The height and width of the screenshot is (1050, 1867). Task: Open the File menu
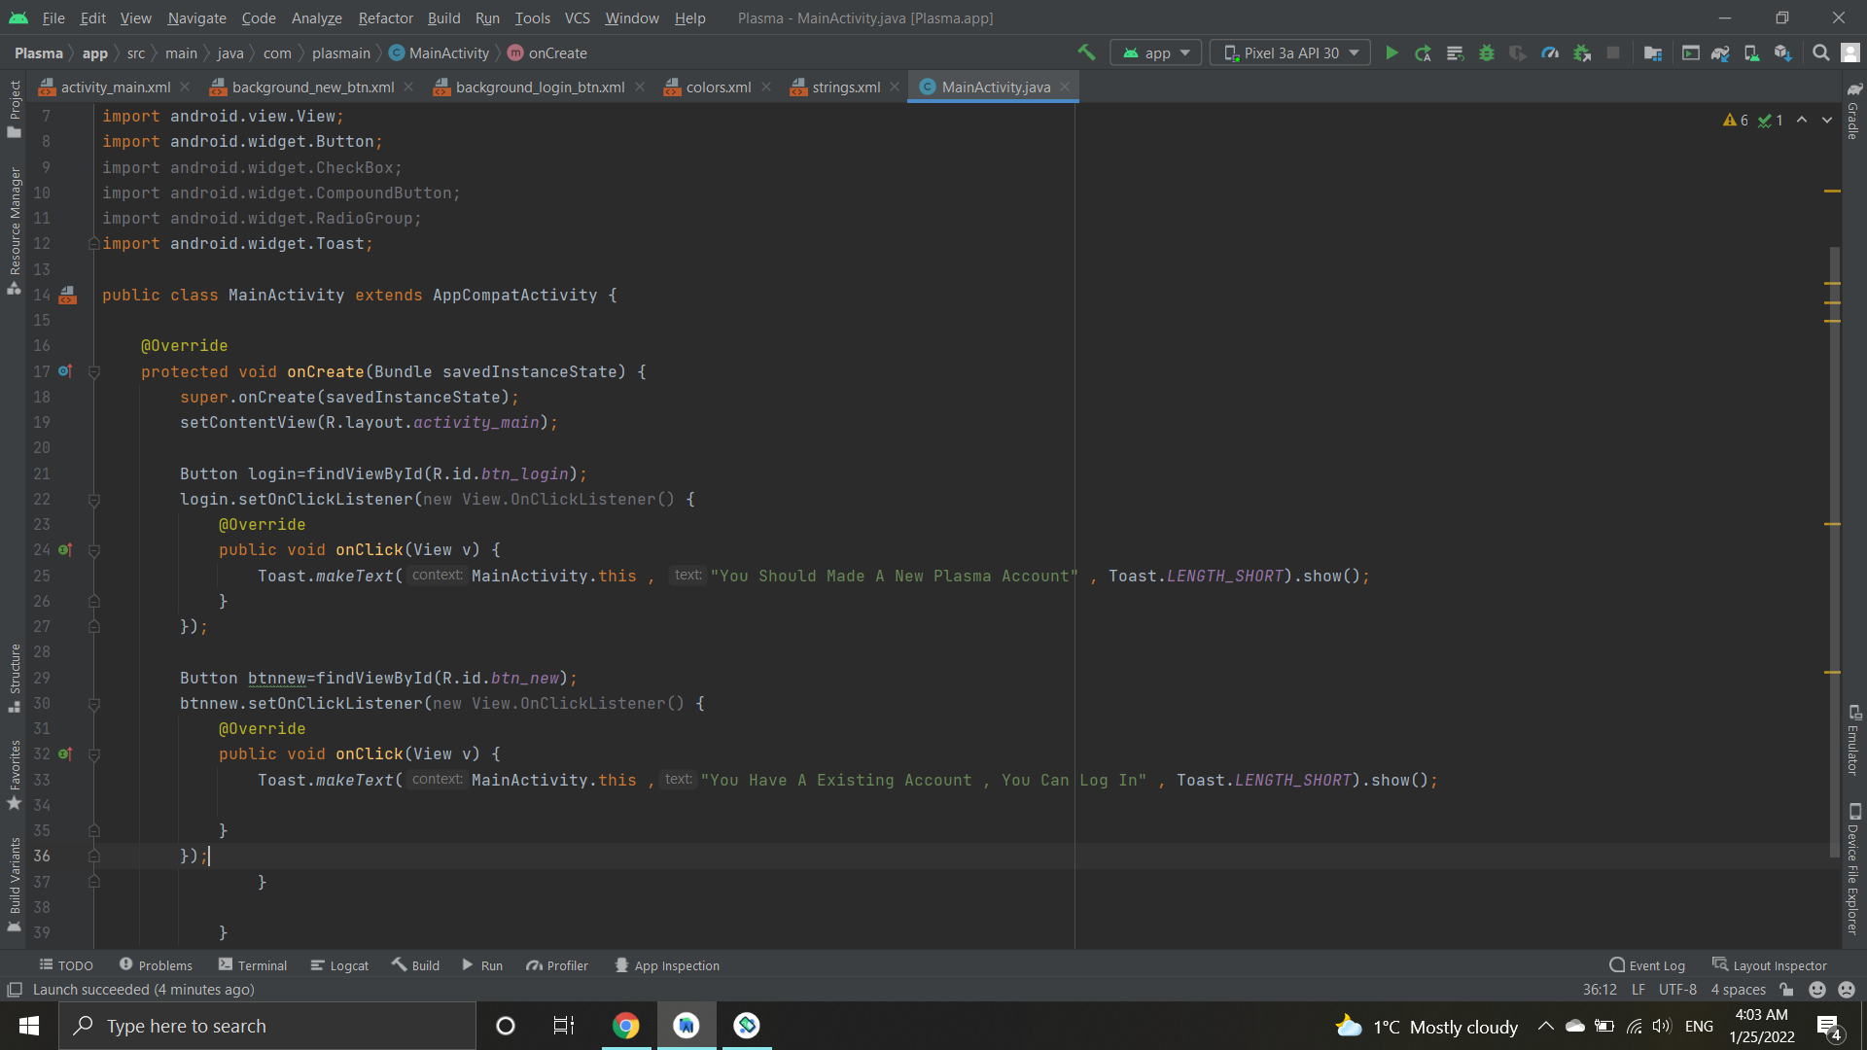click(53, 17)
